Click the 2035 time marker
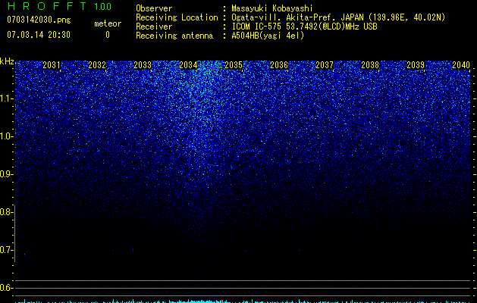 pyautogui.click(x=234, y=65)
